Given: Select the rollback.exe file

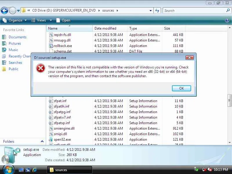Looking at the screenshot, I should point(63,46).
